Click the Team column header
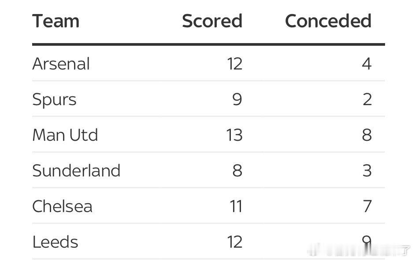The width and height of the screenshot is (415, 260). pyautogui.click(x=56, y=21)
